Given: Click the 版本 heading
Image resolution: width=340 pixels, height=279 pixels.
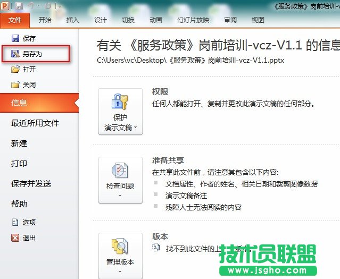Looking at the screenshot, I should coord(160,236).
